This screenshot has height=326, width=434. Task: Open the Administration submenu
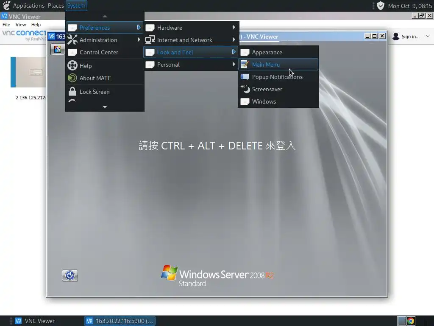[105, 40]
